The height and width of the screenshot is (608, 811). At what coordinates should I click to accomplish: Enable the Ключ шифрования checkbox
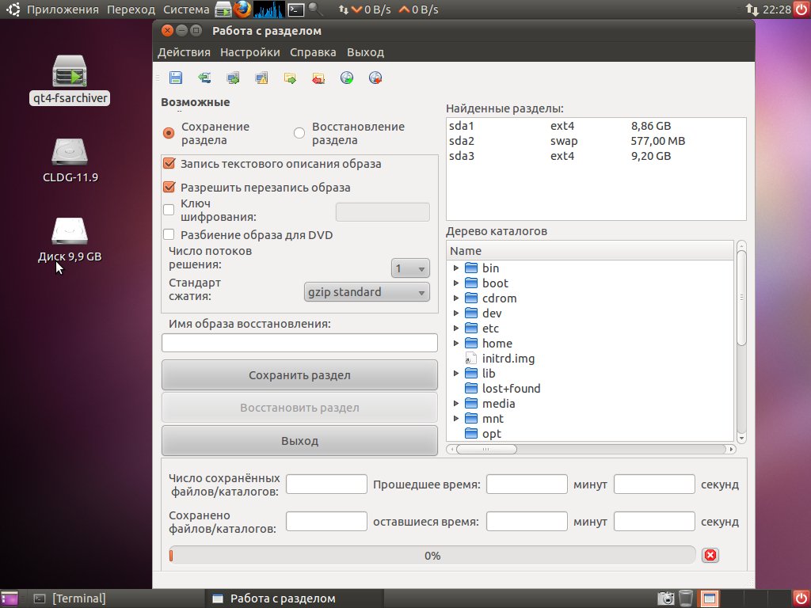click(169, 210)
